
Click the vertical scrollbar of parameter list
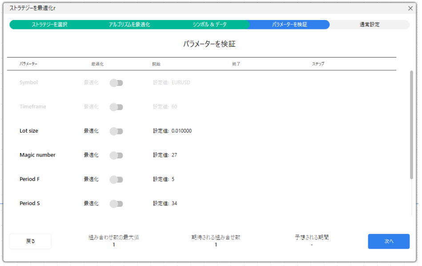[x=411, y=125]
